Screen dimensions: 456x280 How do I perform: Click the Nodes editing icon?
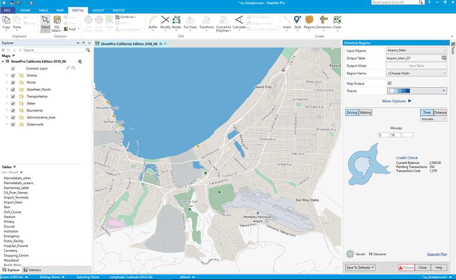click(x=176, y=23)
